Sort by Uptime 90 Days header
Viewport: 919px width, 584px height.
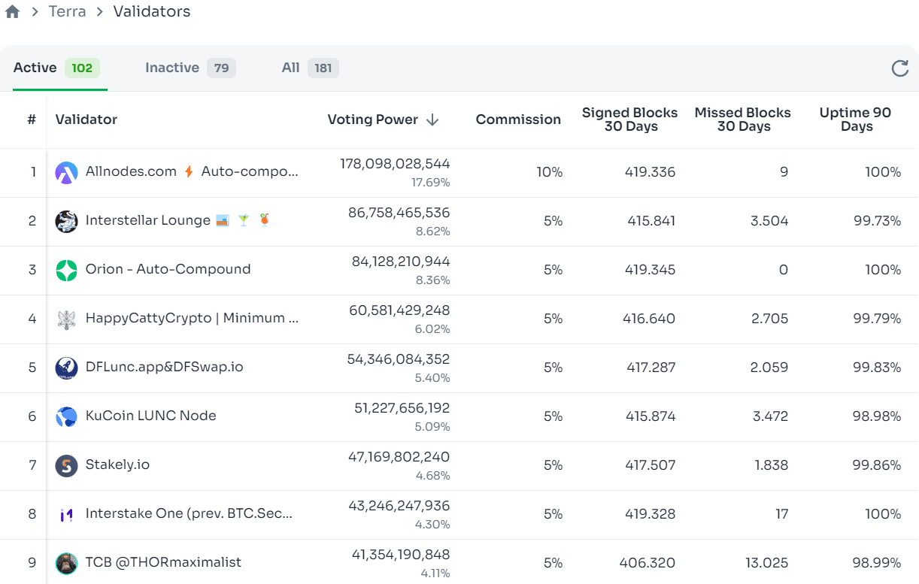856,120
